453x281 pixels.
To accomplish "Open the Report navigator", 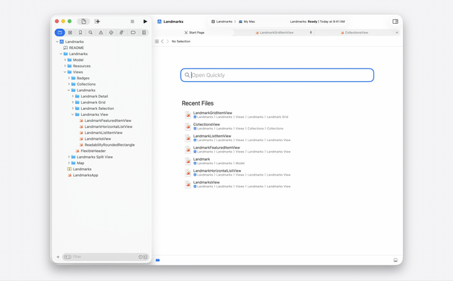I will [144, 33].
